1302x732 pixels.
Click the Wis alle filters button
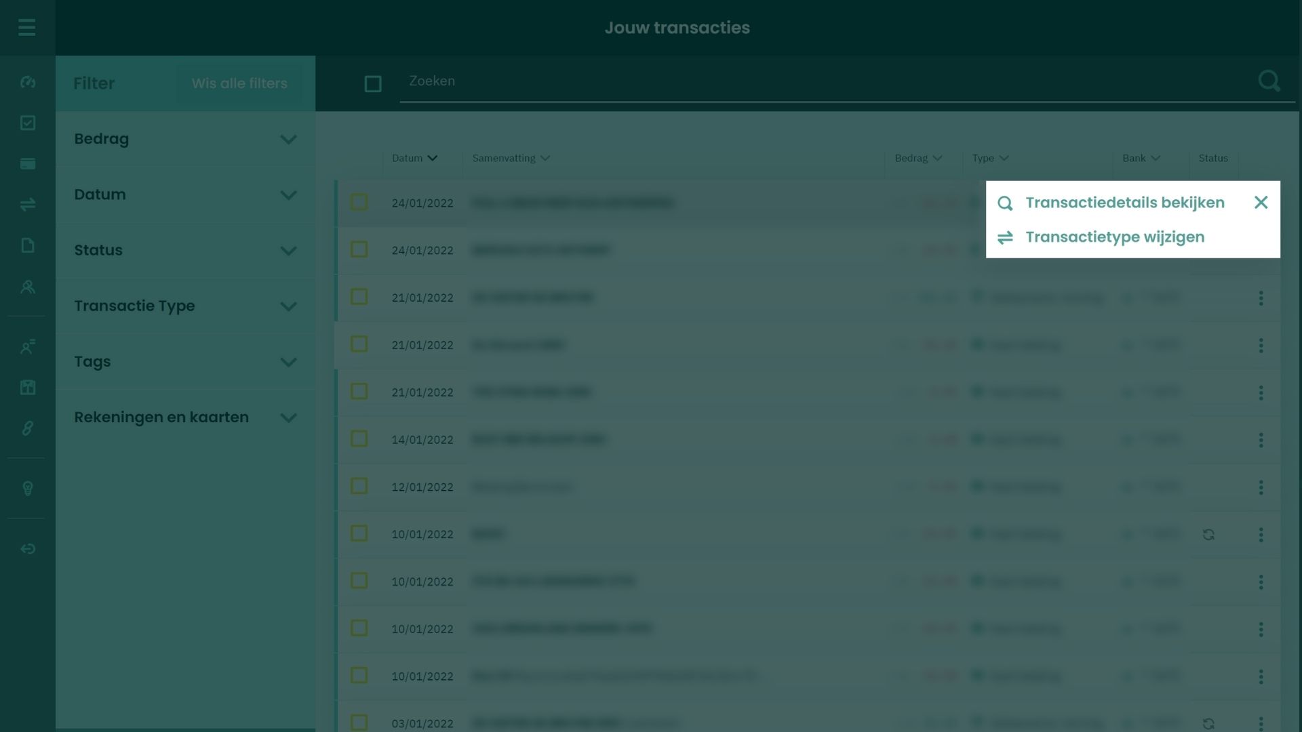click(x=239, y=83)
